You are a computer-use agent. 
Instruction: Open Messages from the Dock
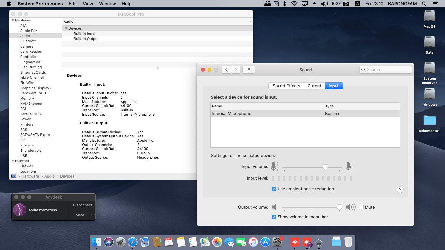[x=229, y=242]
